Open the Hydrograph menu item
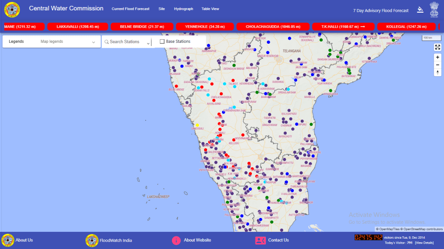This screenshot has width=444, height=249. point(183,9)
